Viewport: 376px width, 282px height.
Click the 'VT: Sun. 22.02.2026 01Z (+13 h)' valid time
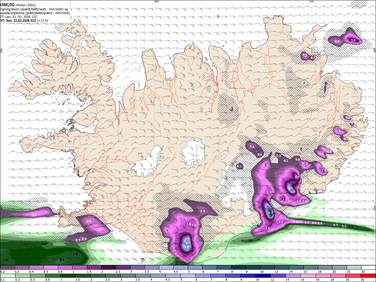[x=24, y=21]
